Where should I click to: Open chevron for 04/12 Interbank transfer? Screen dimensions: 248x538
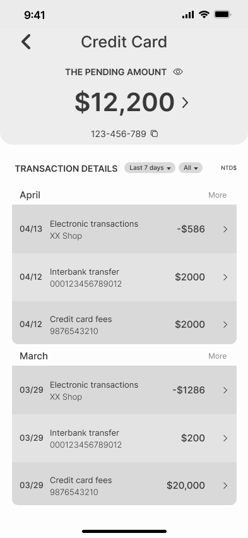pyautogui.click(x=225, y=277)
